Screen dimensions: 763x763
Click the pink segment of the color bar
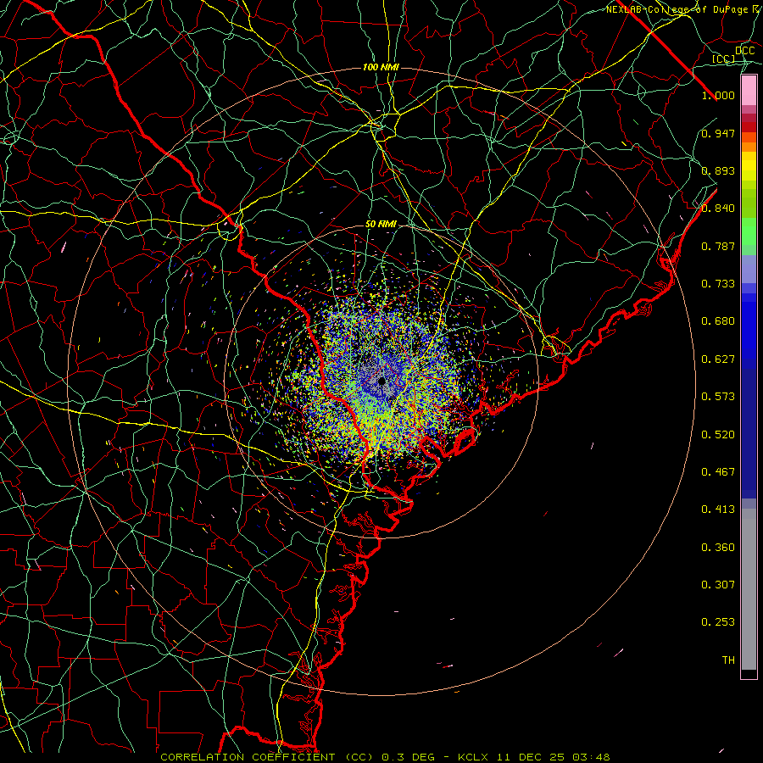click(x=749, y=91)
